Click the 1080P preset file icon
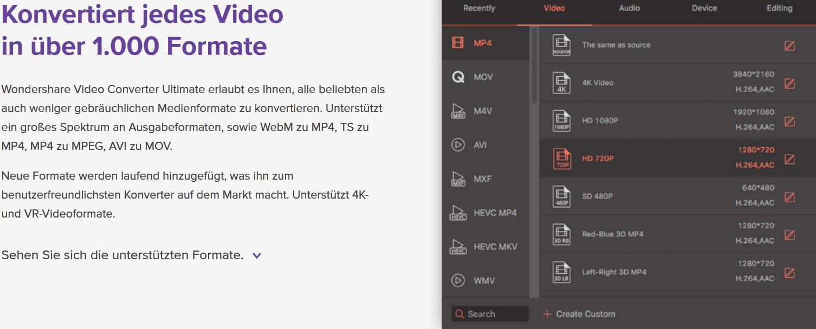The height and width of the screenshot is (329, 816). 561,121
